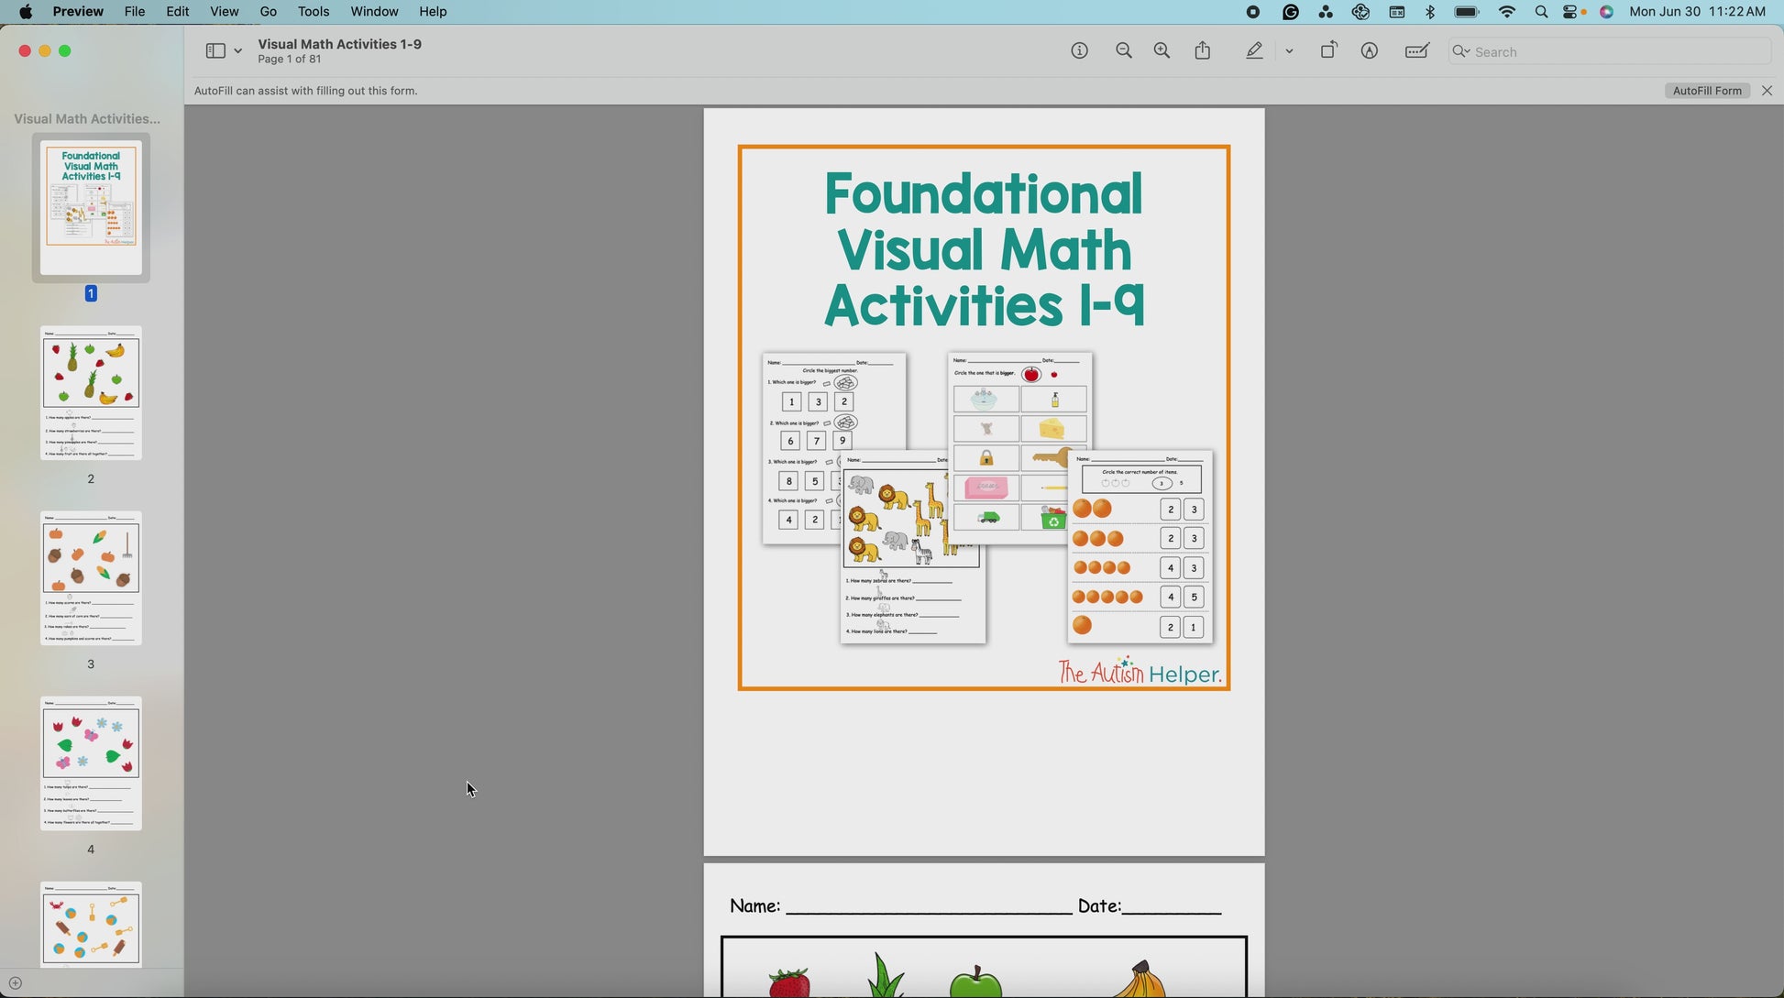1784x998 pixels.
Task: Zoom in using magnifier plus icon
Action: tap(1162, 51)
